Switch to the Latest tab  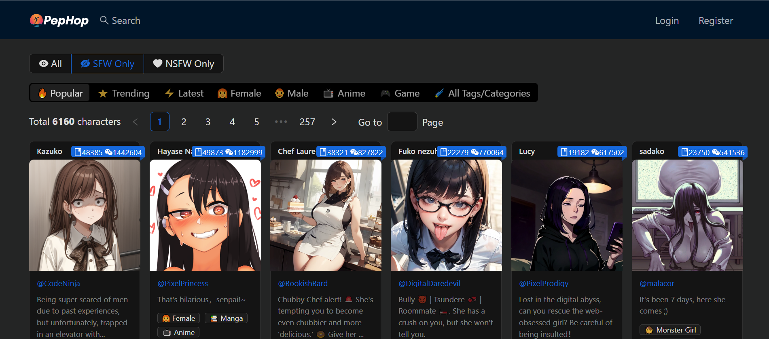pyautogui.click(x=184, y=93)
